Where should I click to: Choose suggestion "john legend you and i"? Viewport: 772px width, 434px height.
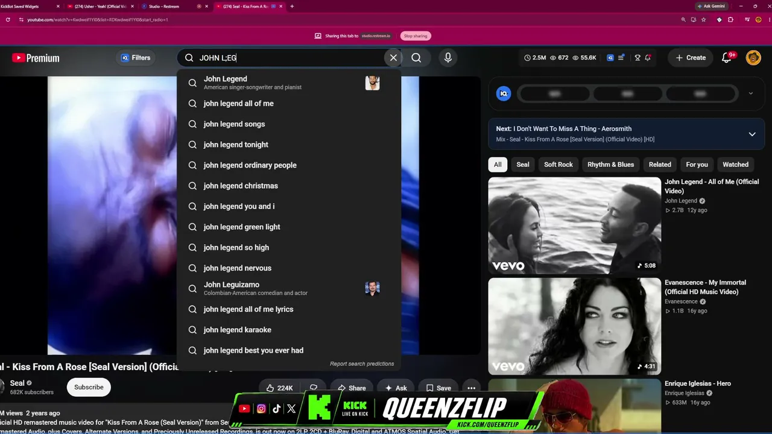[289, 206]
